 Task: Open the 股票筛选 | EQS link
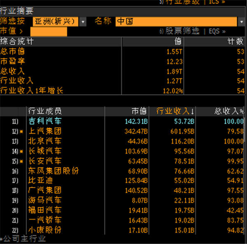pyautogui.click(x=192, y=31)
